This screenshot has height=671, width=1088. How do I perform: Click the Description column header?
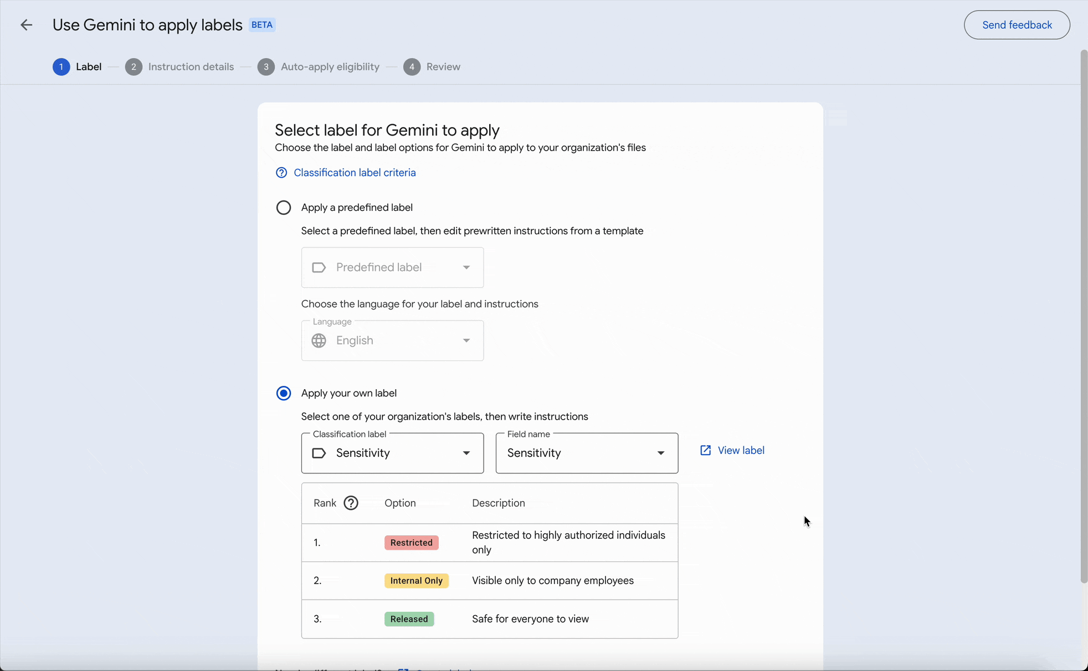point(499,503)
